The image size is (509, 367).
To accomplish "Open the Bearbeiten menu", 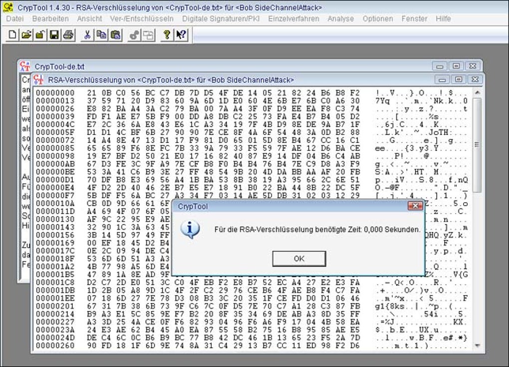I will [50, 19].
